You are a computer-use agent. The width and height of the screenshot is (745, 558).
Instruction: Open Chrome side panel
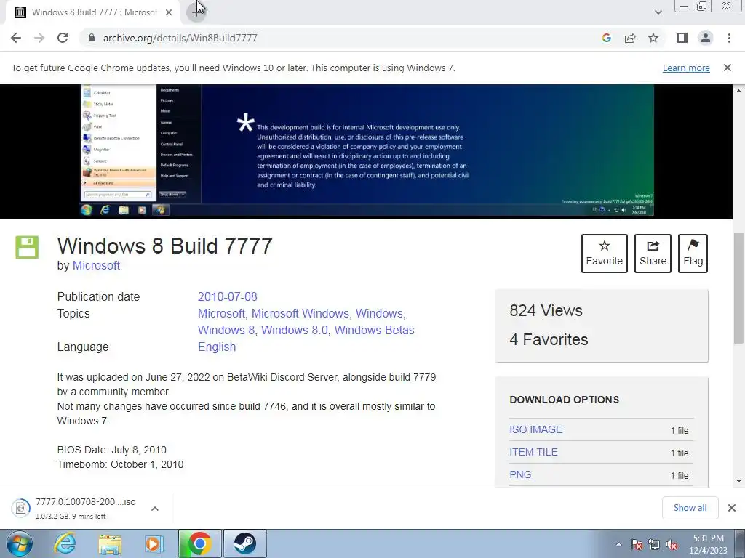682,38
